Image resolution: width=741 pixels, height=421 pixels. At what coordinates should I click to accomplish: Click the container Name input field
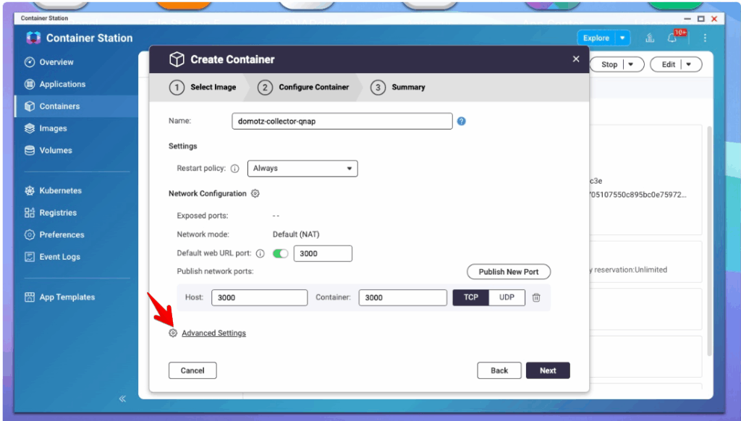(x=342, y=122)
